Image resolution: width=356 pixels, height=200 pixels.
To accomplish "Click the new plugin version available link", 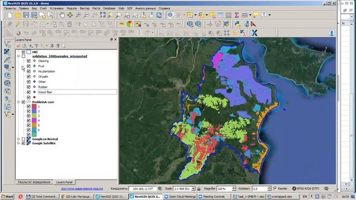I will 82,189.
